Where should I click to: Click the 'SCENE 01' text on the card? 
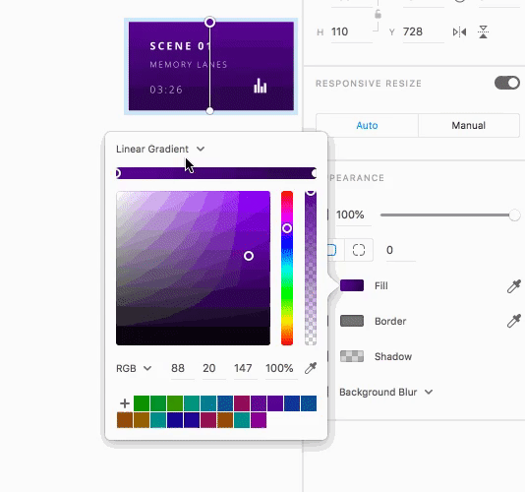[x=180, y=46]
